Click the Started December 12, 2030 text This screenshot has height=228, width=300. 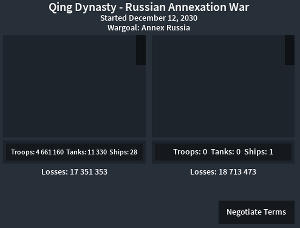(149, 18)
